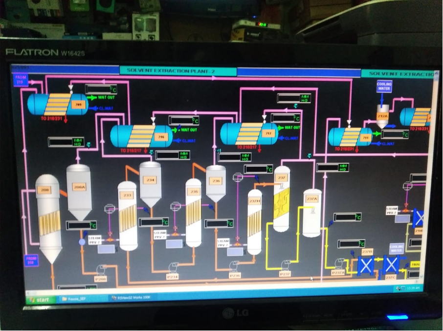The height and width of the screenshot is (331, 443).
Task: Select the P234 pump symbol
Action: (173, 267)
